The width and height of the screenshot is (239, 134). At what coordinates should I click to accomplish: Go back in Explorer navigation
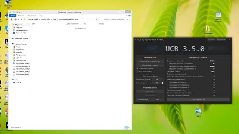coord(12,20)
